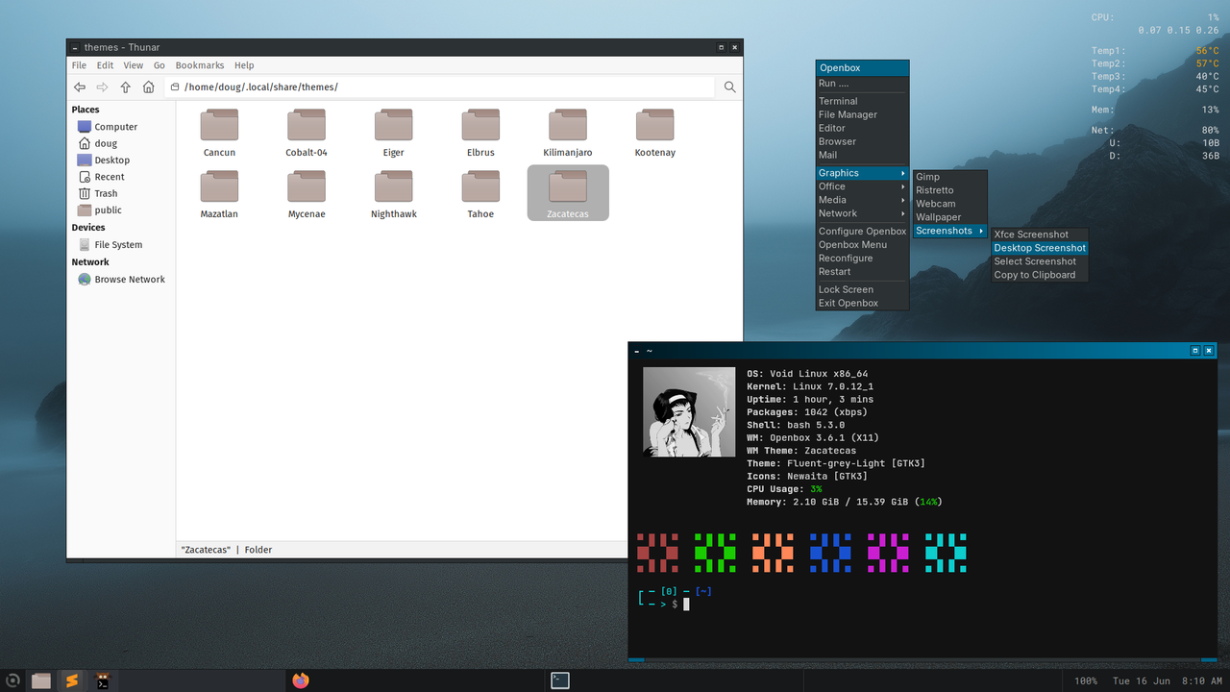Click Browse Network in sidebar
This screenshot has width=1230, height=692.
point(121,279)
